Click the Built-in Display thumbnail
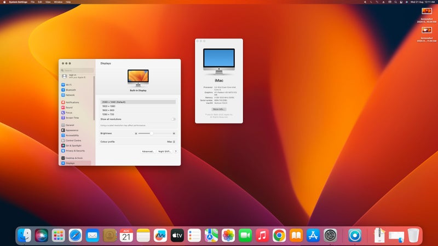438x246 pixels. coord(138,78)
